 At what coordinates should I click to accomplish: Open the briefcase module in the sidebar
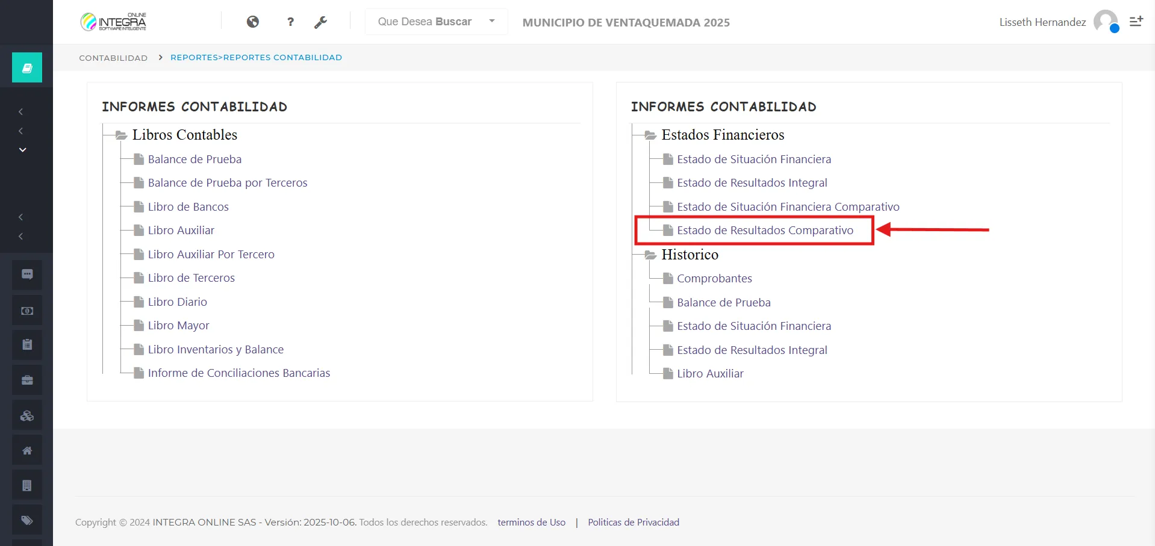click(x=26, y=380)
